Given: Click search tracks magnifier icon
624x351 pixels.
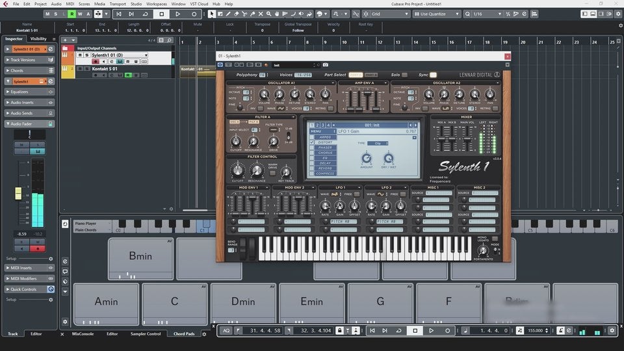Looking at the screenshot, I should point(170,40).
